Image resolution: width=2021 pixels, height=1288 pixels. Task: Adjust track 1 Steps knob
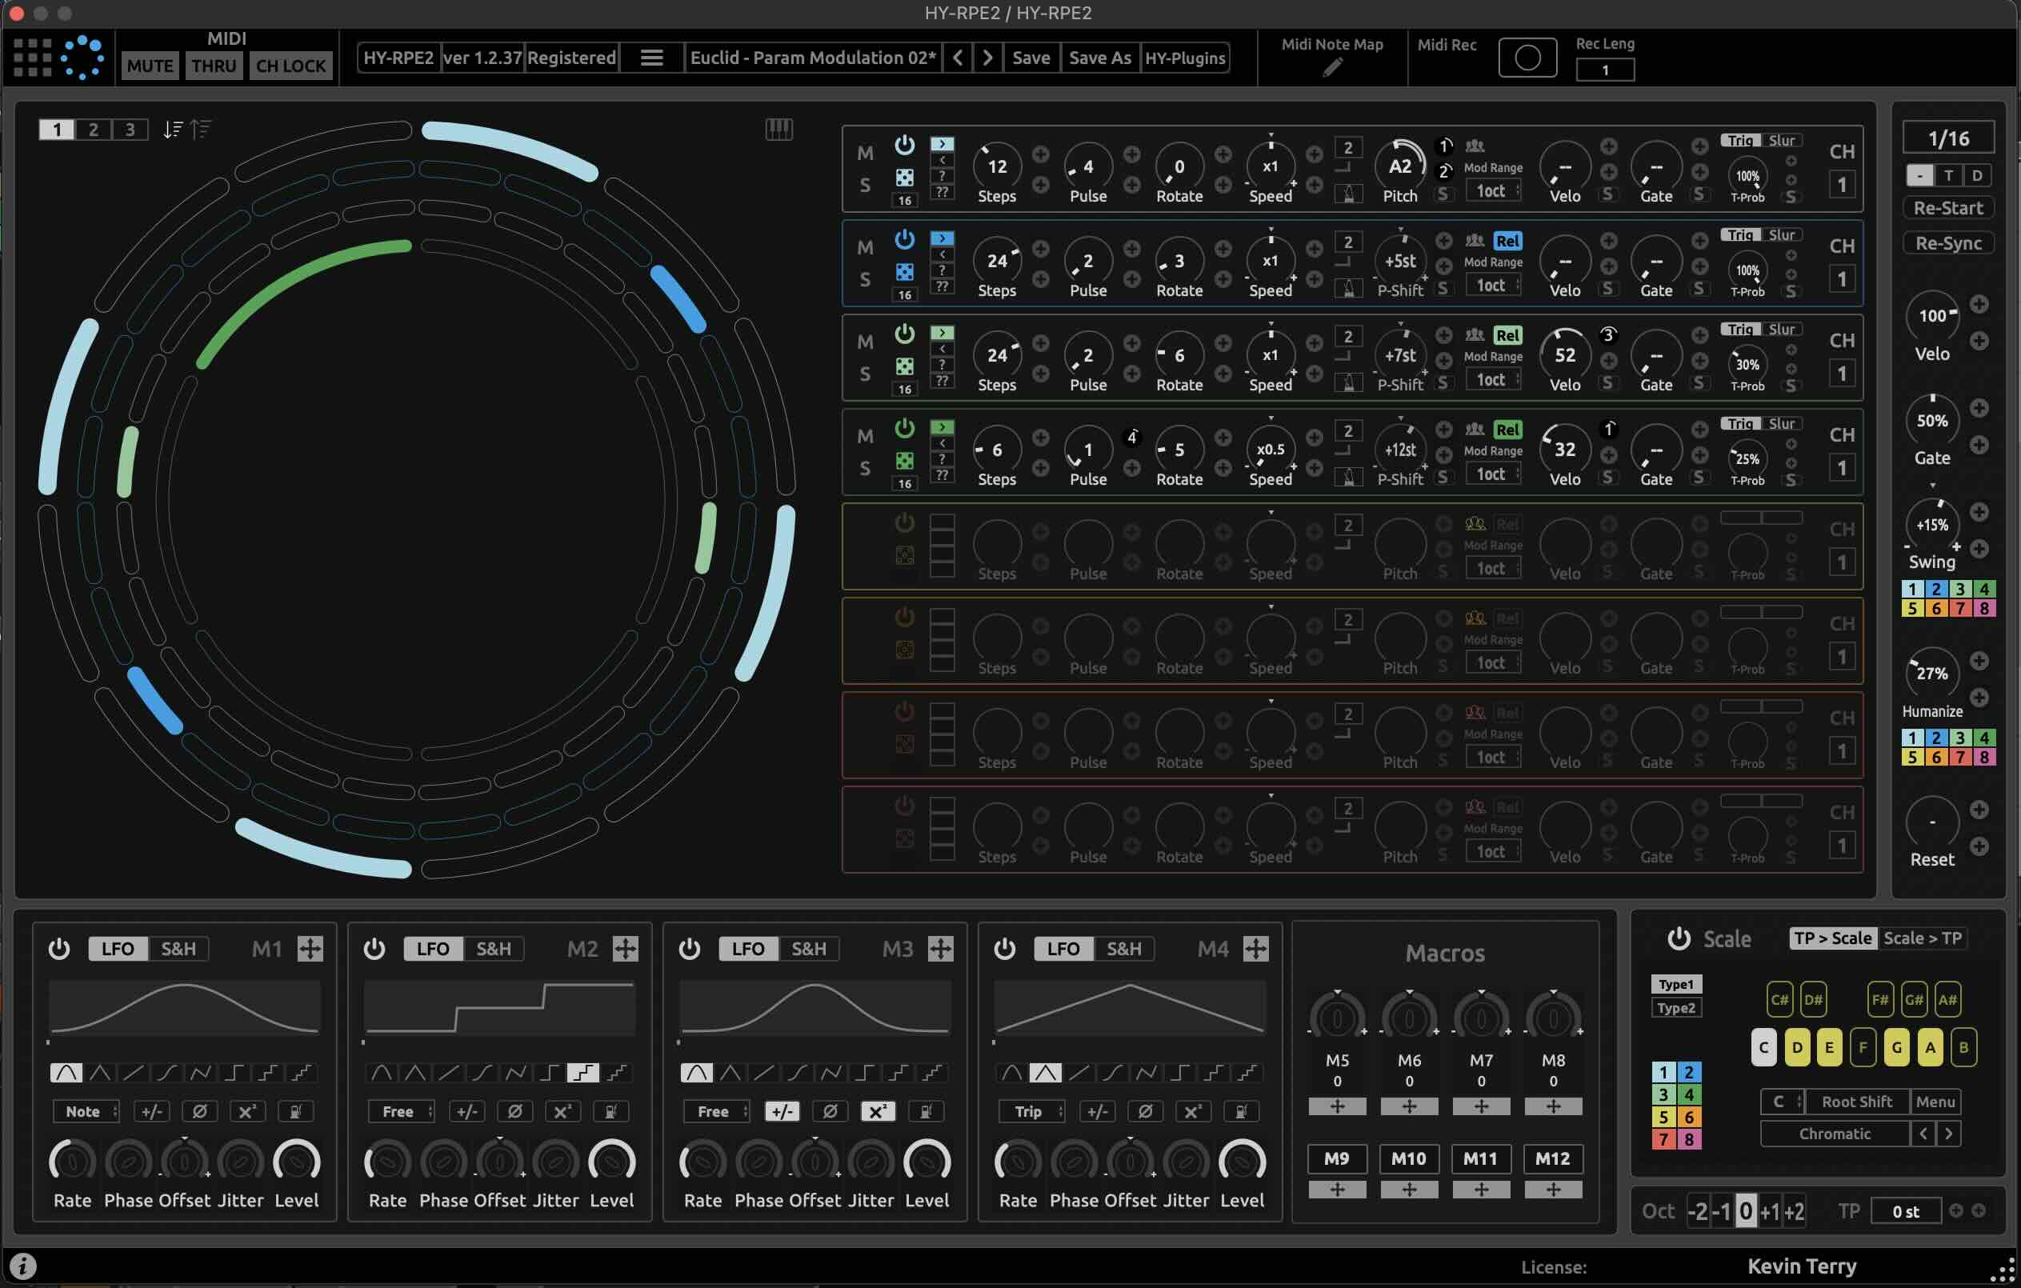996,166
